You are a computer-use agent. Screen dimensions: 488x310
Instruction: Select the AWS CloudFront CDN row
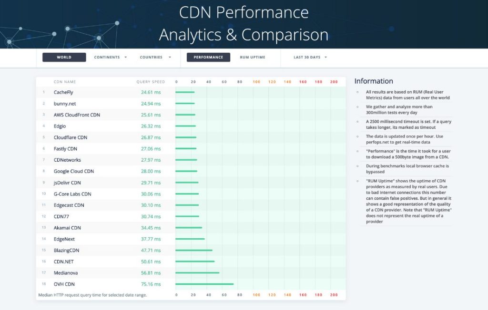tap(191, 115)
